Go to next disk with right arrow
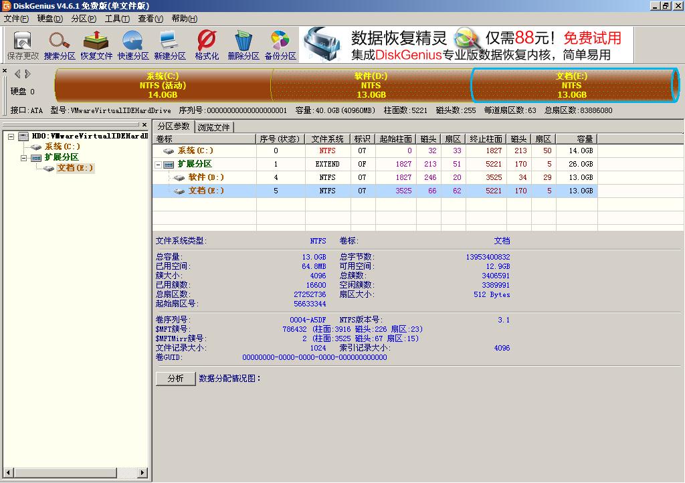 pyautogui.click(x=27, y=74)
